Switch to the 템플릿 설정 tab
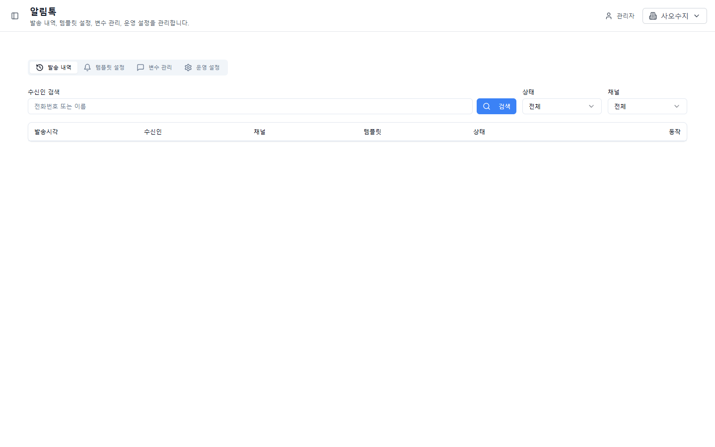 (110, 67)
